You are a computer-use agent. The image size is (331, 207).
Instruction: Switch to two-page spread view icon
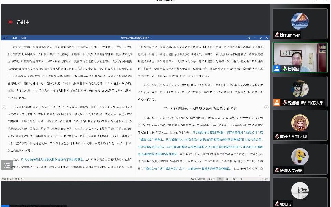coord(233,179)
